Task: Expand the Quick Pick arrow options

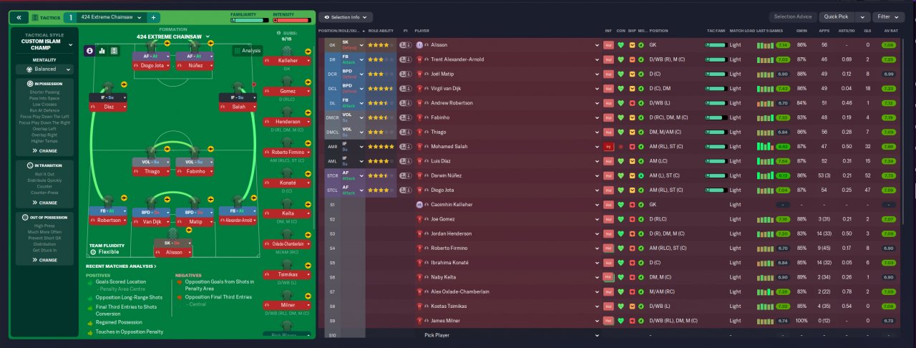Action: pyautogui.click(x=863, y=16)
